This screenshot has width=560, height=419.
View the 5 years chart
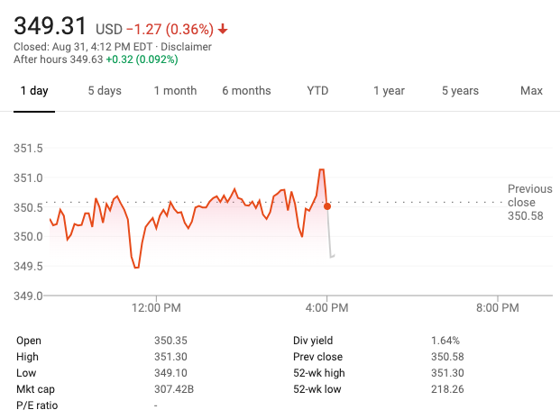tap(460, 91)
